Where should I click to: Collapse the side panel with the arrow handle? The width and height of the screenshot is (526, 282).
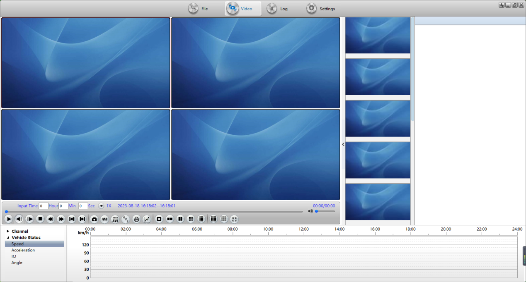343,144
